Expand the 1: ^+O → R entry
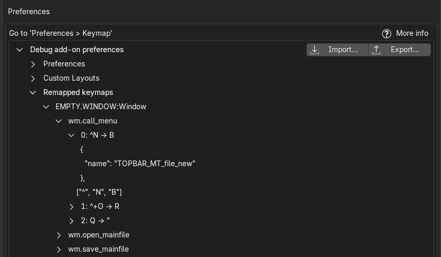The width and height of the screenshot is (441, 257). 71,207
